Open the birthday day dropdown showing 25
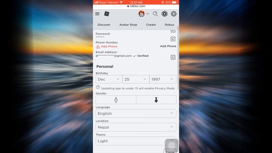 pyautogui.click(x=136, y=79)
